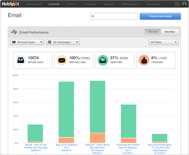Viewport: 189px width, 155px height.
Task: Click the 8% clickrate value
Action: 154,58
